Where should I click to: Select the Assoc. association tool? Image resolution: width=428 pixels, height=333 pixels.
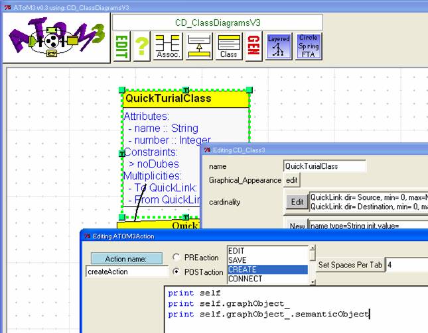pyautogui.click(x=167, y=47)
